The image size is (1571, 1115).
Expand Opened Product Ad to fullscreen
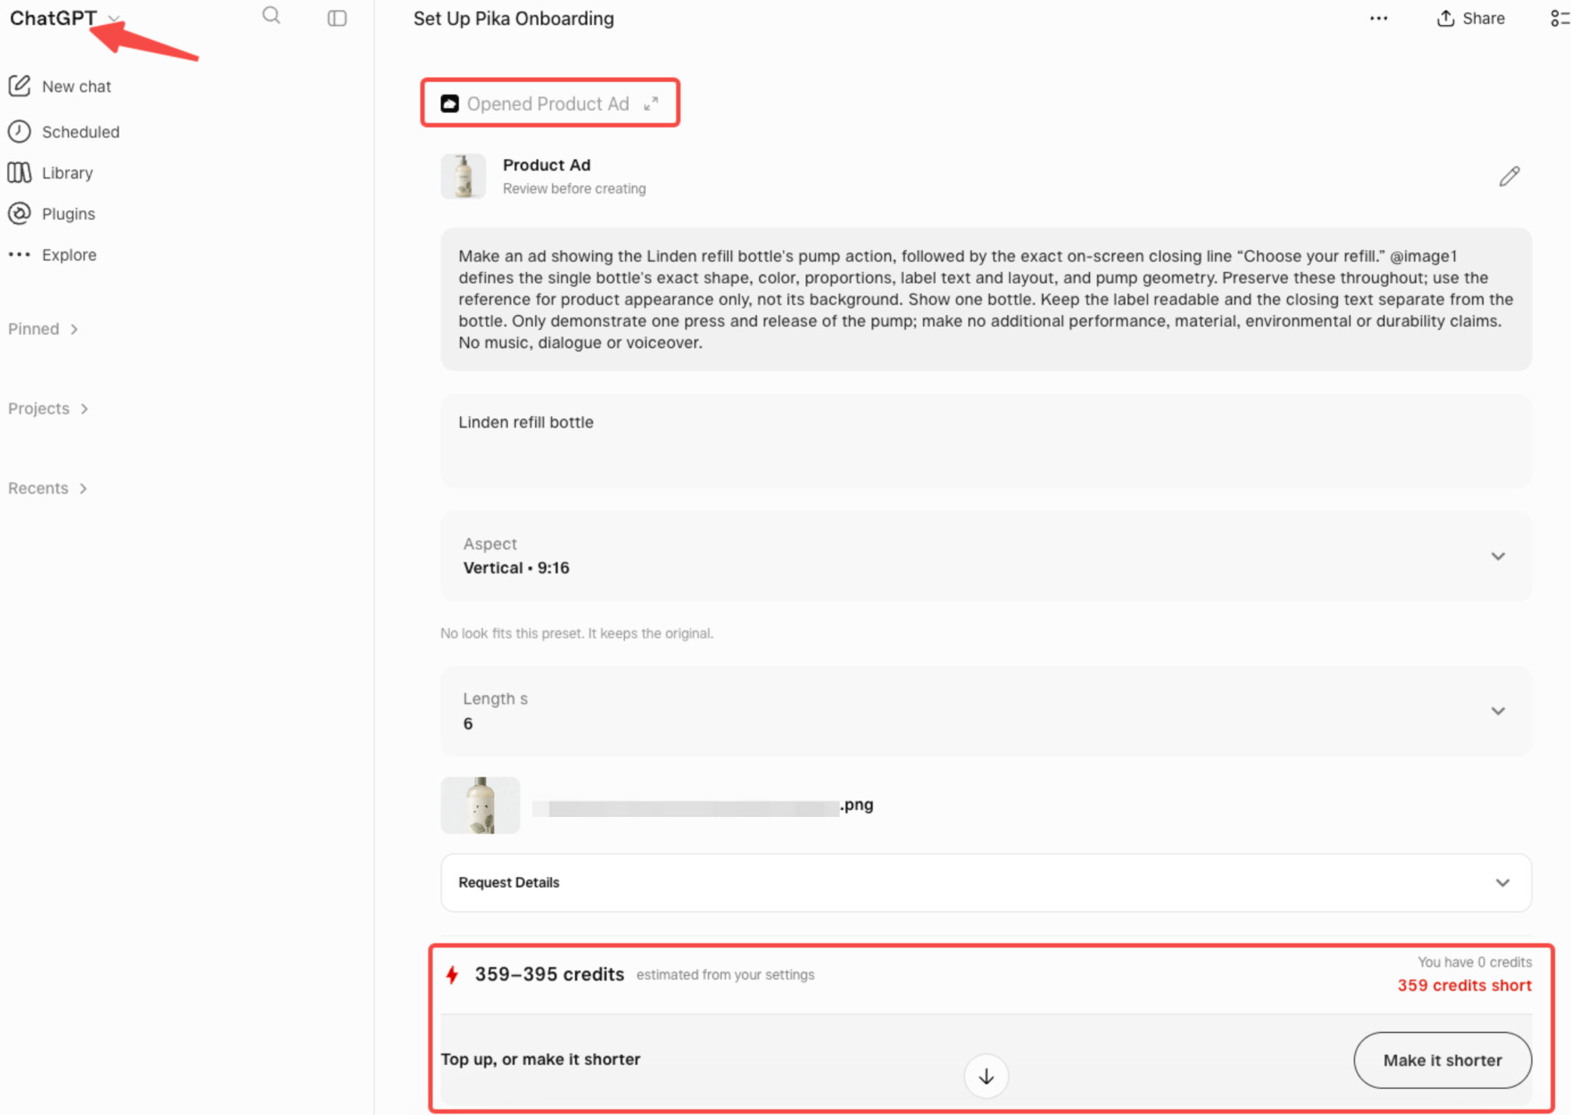(651, 104)
